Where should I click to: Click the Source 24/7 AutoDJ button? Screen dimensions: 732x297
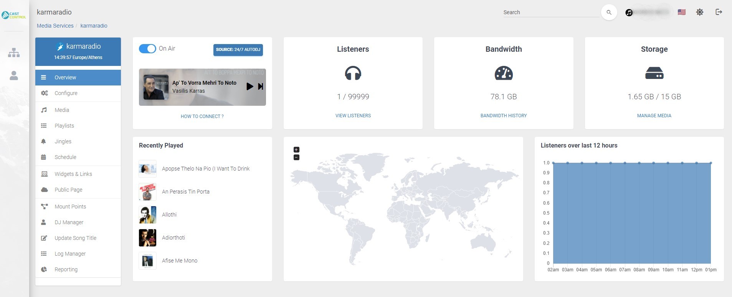(x=238, y=49)
